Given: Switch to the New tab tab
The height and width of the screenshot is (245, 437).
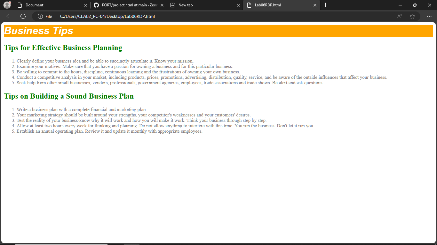Looking at the screenshot, I should pos(202,5).
